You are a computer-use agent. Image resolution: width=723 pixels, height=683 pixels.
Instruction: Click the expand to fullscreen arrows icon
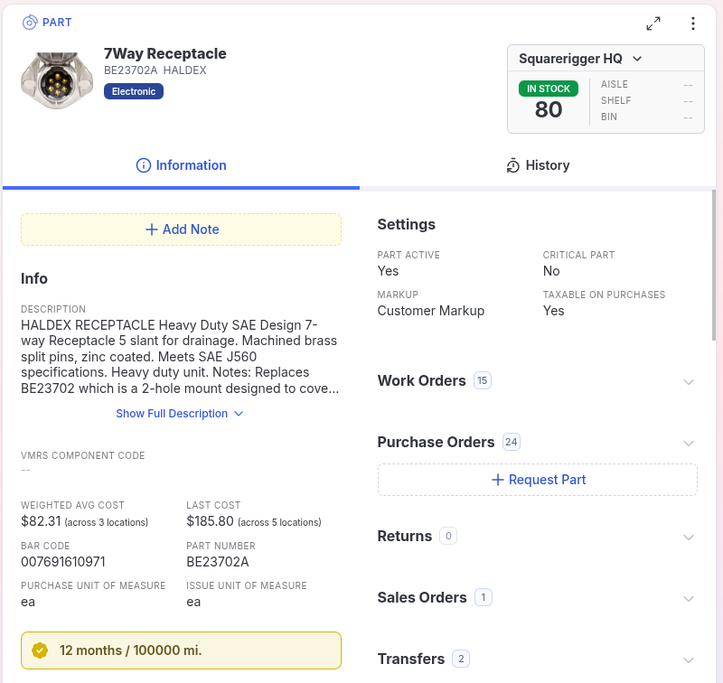653,23
